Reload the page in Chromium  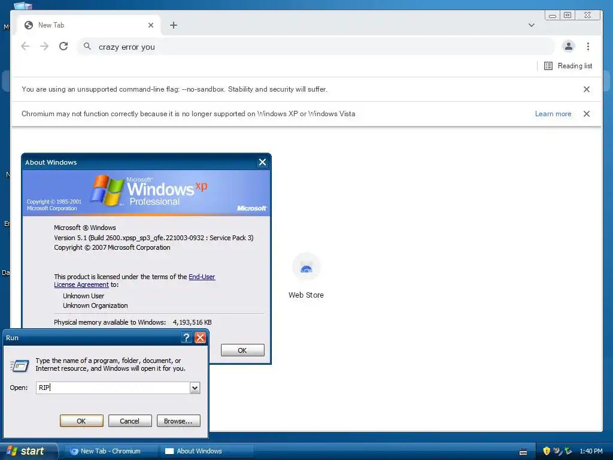pos(63,47)
